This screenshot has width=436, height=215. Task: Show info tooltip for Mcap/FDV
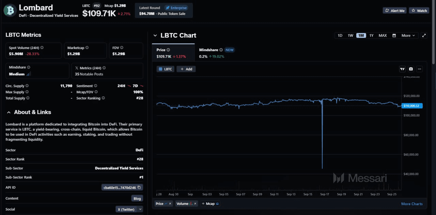click(x=96, y=92)
